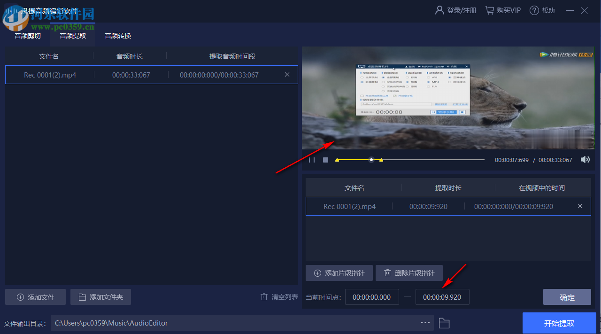Close the application window
The image size is (601, 334).
pyautogui.click(x=585, y=10)
